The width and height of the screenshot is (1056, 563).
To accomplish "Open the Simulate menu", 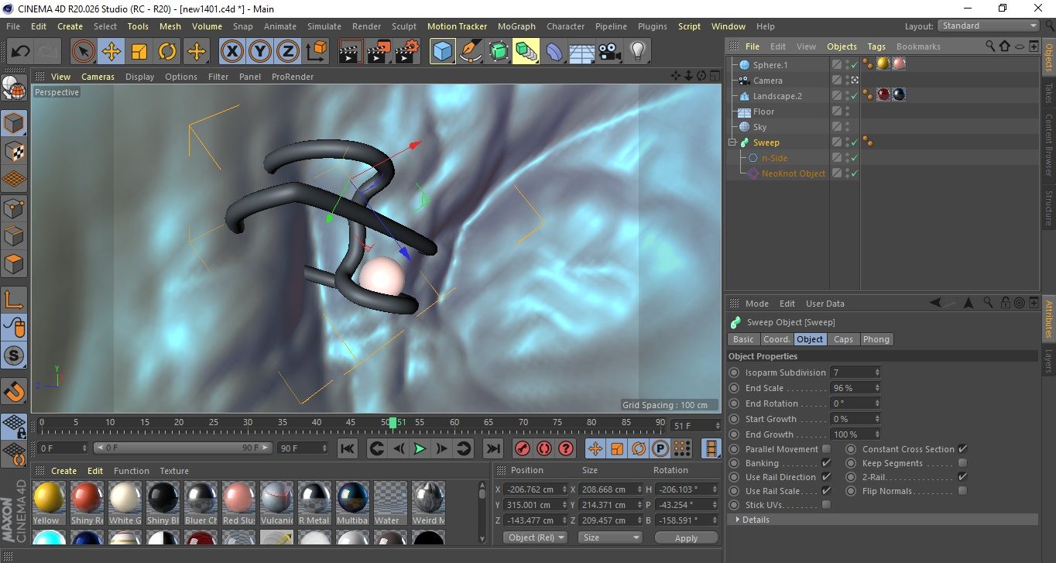I will point(324,26).
